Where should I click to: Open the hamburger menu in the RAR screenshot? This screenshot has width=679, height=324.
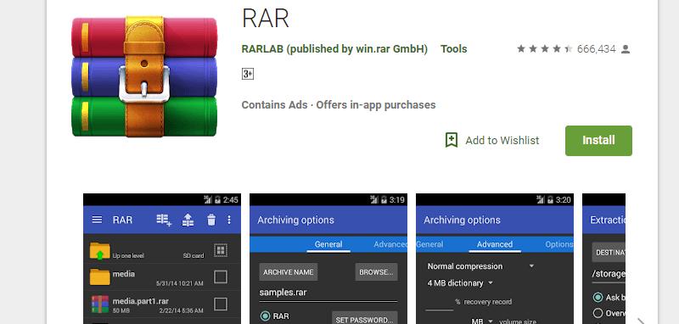(x=97, y=220)
